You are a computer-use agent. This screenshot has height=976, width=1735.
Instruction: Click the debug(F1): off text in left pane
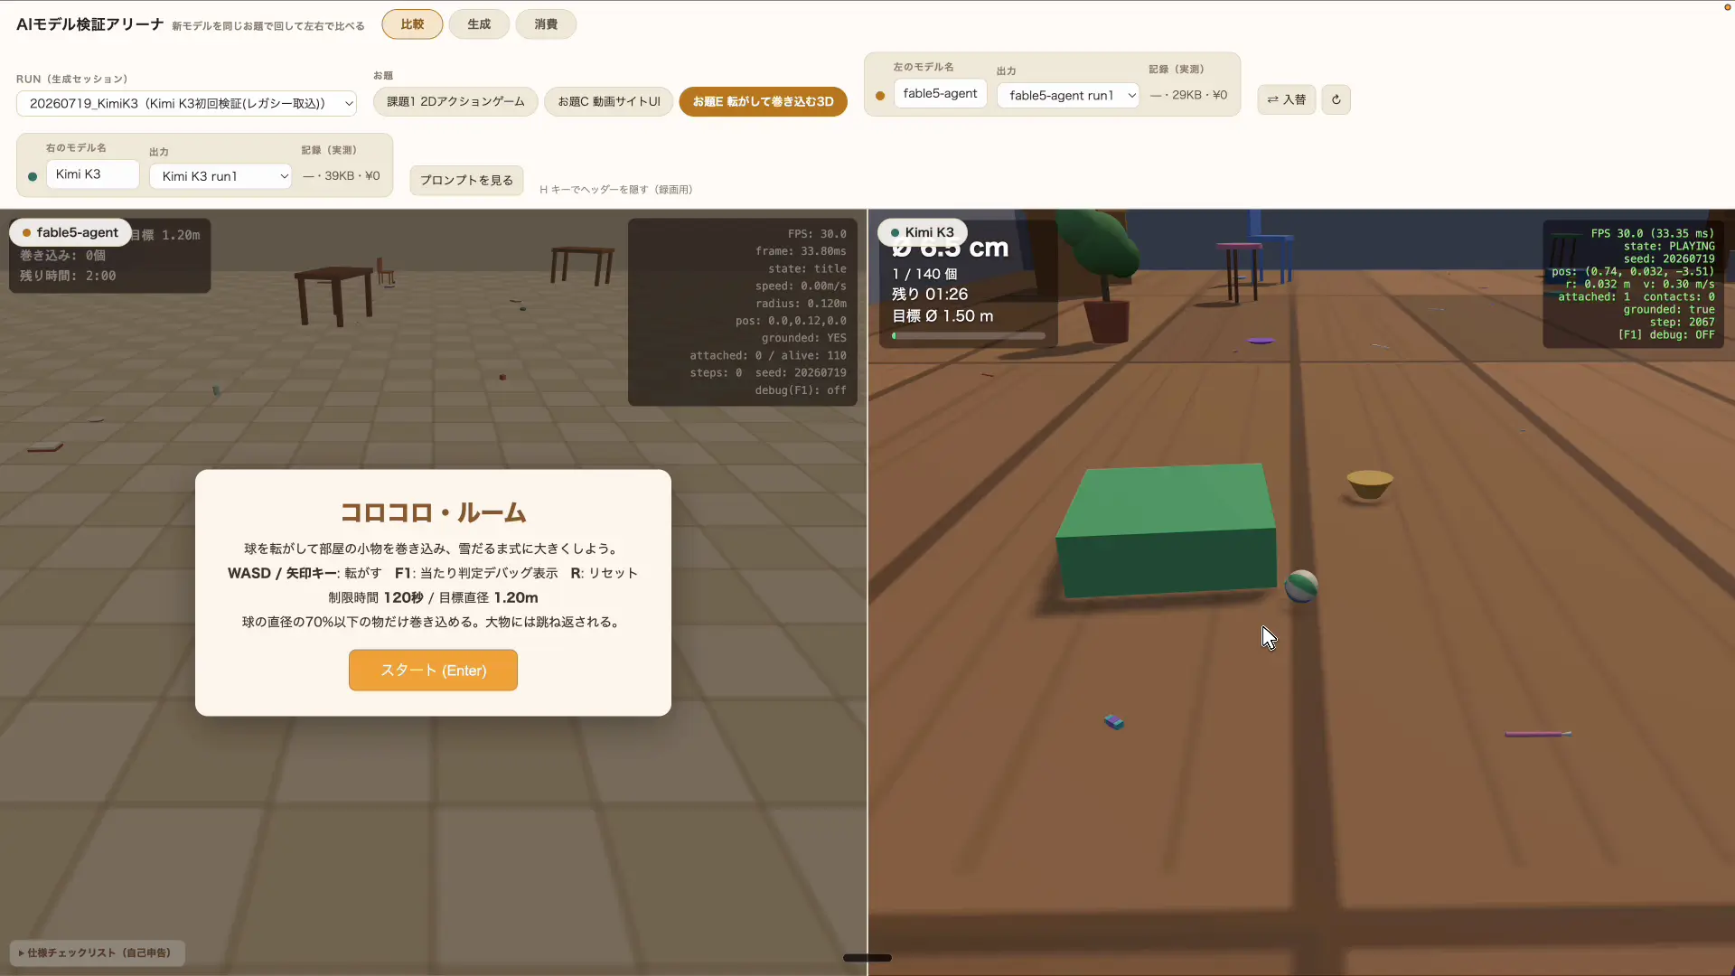pos(801,390)
